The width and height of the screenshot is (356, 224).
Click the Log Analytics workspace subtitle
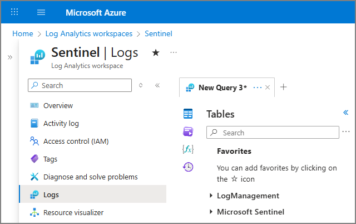87,66
